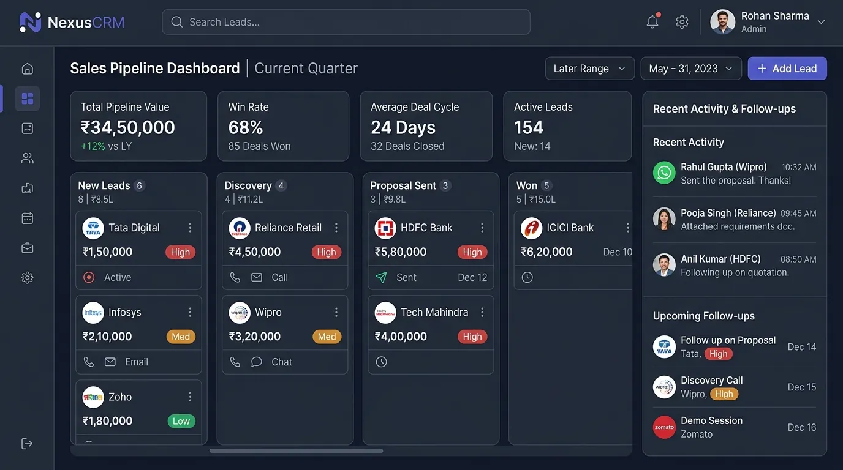
Task: Select the Dashboard grid icon in sidebar
Action: (x=27, y=99)
